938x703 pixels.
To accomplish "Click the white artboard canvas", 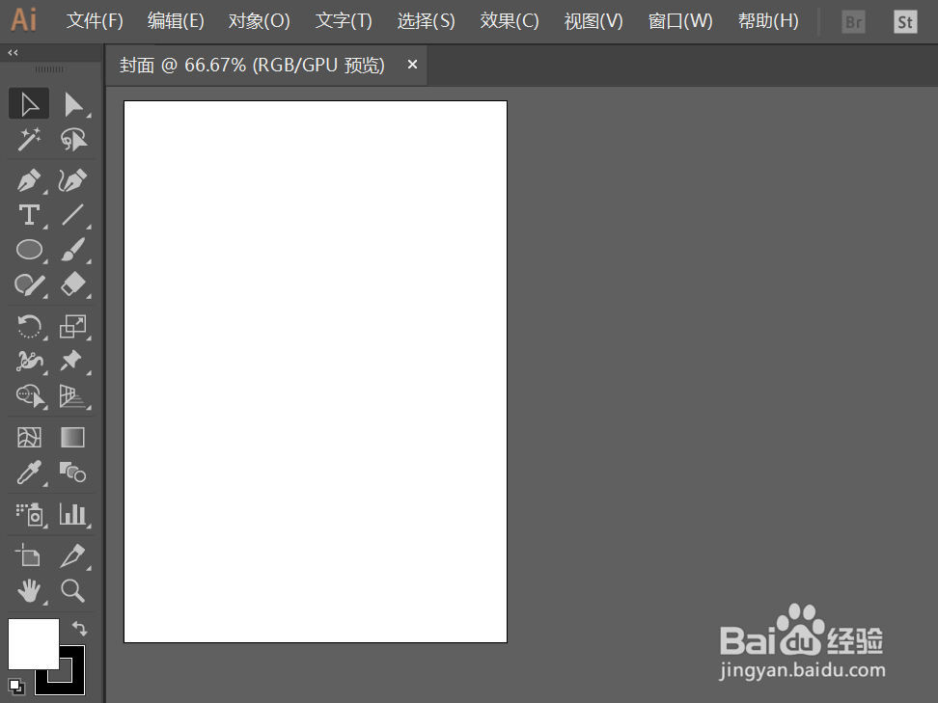I will [x=316, y=372].
